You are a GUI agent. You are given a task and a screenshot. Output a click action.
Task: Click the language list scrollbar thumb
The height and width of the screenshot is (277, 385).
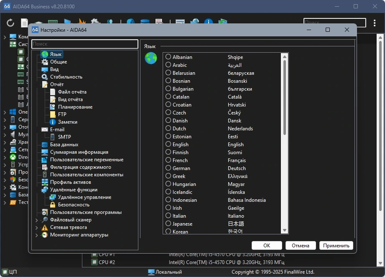point(285,97)
